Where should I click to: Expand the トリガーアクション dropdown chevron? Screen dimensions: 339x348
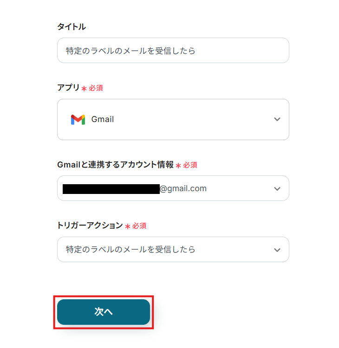click(277, 250)
